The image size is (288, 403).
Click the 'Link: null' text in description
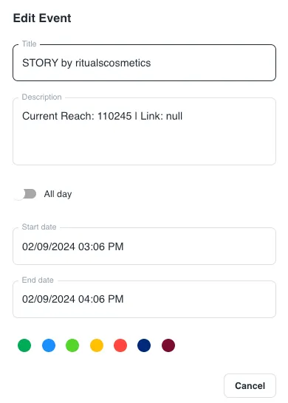[x=161, y=116]
